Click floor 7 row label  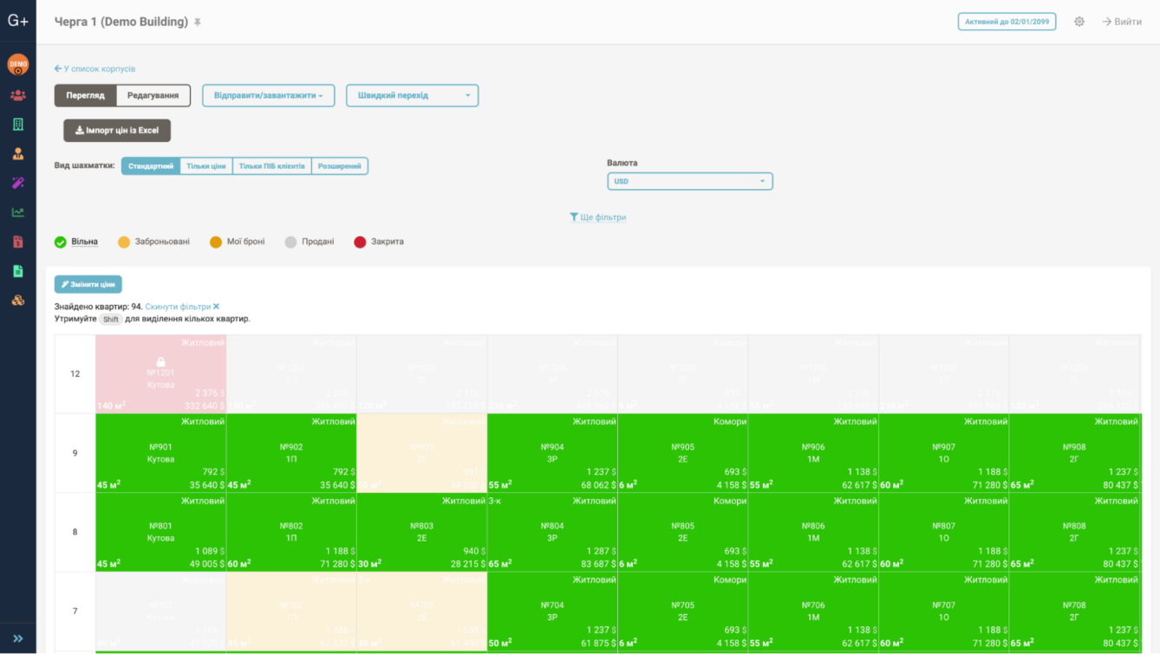point(75,612)
